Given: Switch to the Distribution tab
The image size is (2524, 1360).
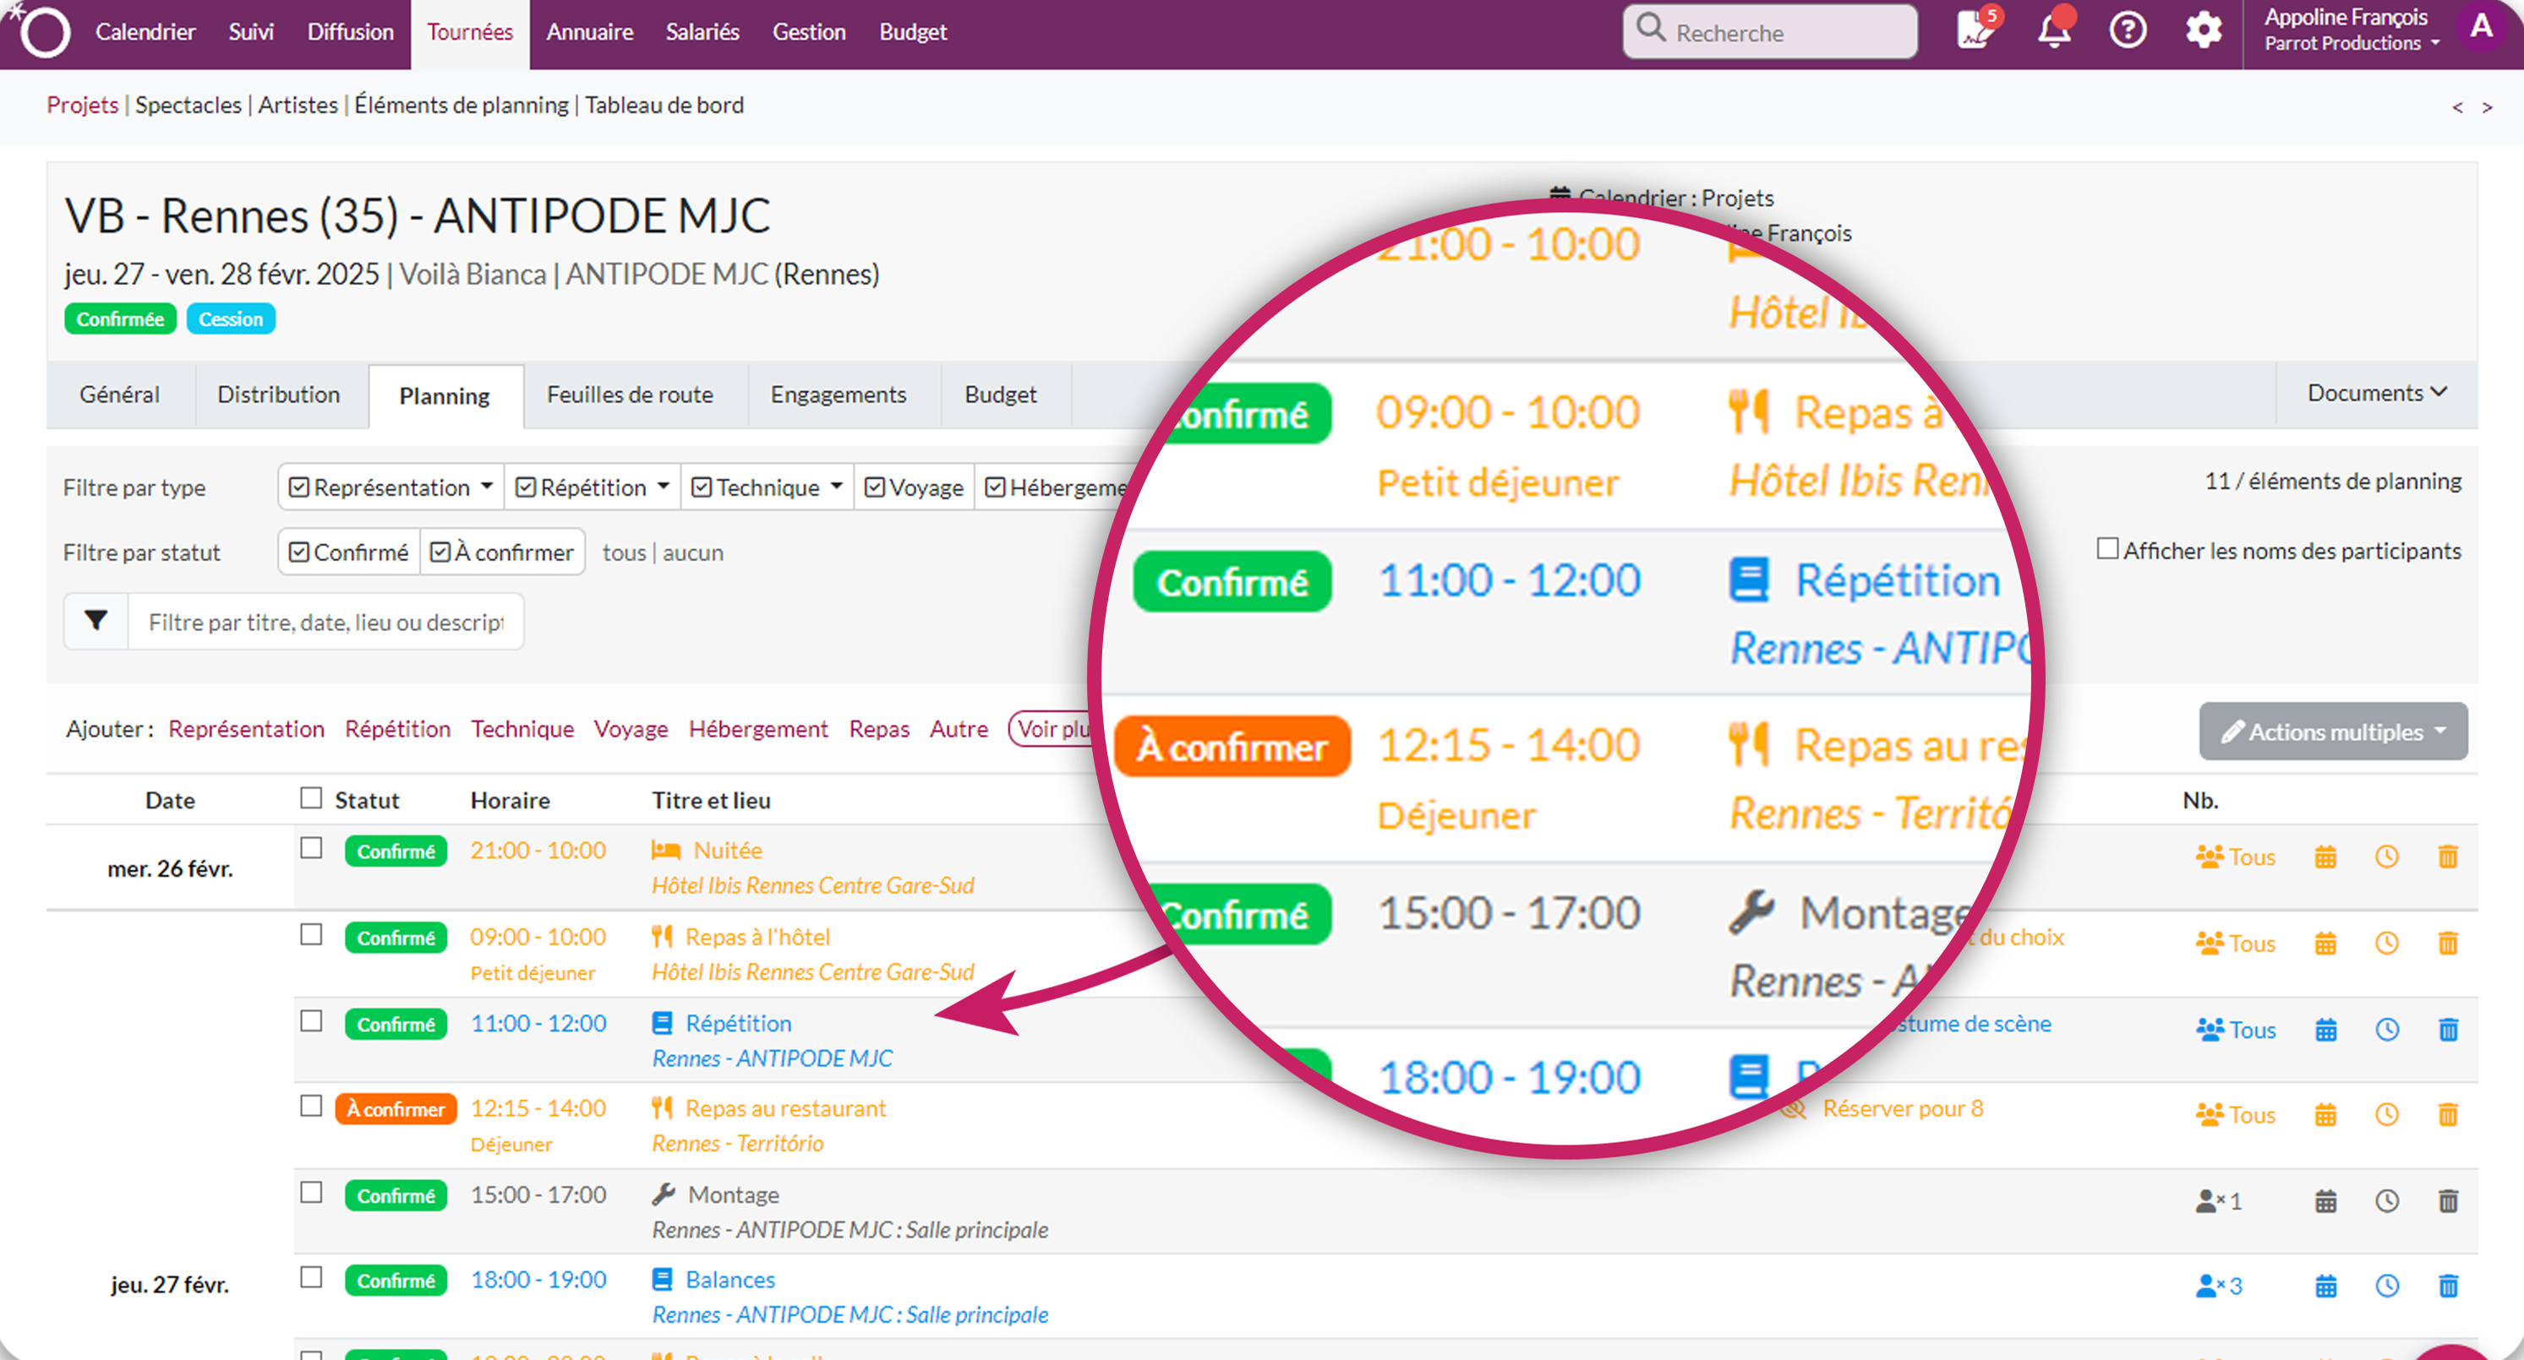Looking at the screenshot, I should 278,394.
